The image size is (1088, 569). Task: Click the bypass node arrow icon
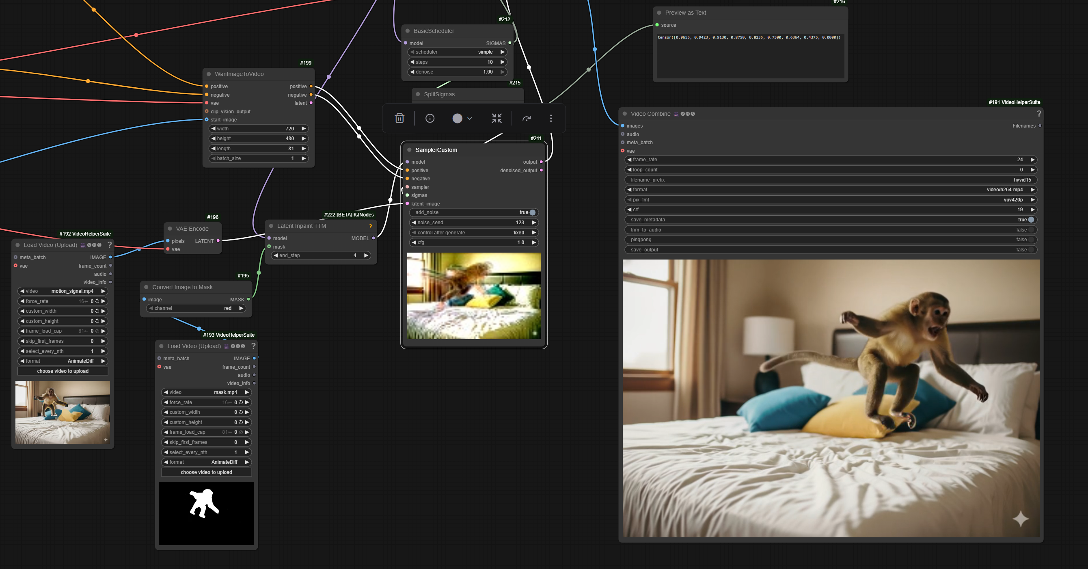click(x=526, y=118)
